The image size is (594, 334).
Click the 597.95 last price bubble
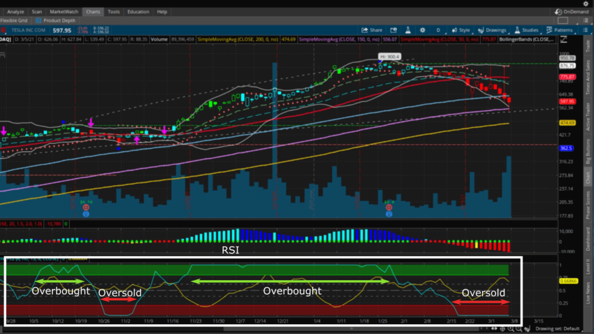[x=567, y=101]
